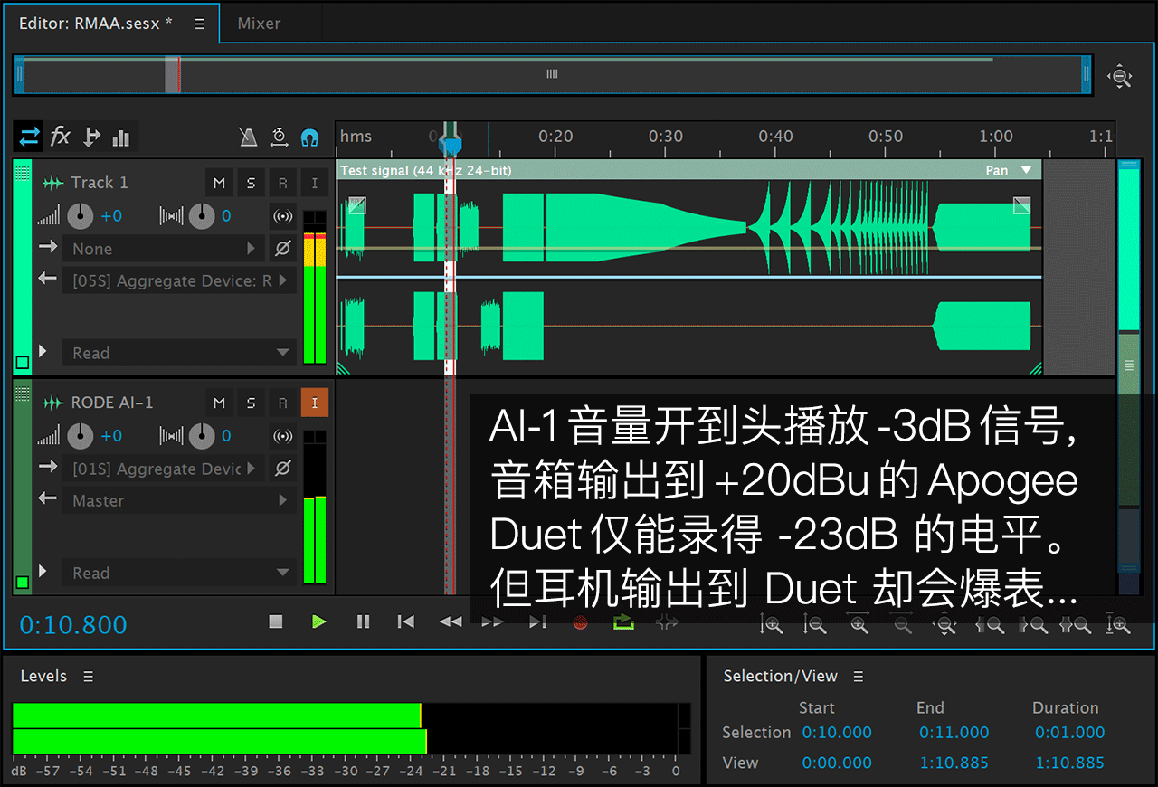Click the zoom navigator fit icon

point(1121,77)
